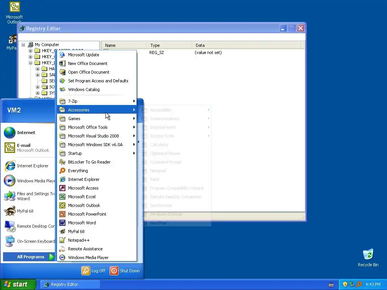Screen dimensions: 387x290
Task: Click the Name column header
Action: tap(124, 45)
